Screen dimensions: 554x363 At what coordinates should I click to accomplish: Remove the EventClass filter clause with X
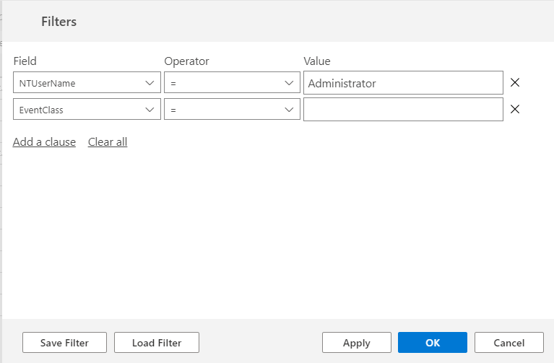pos(515,110)
